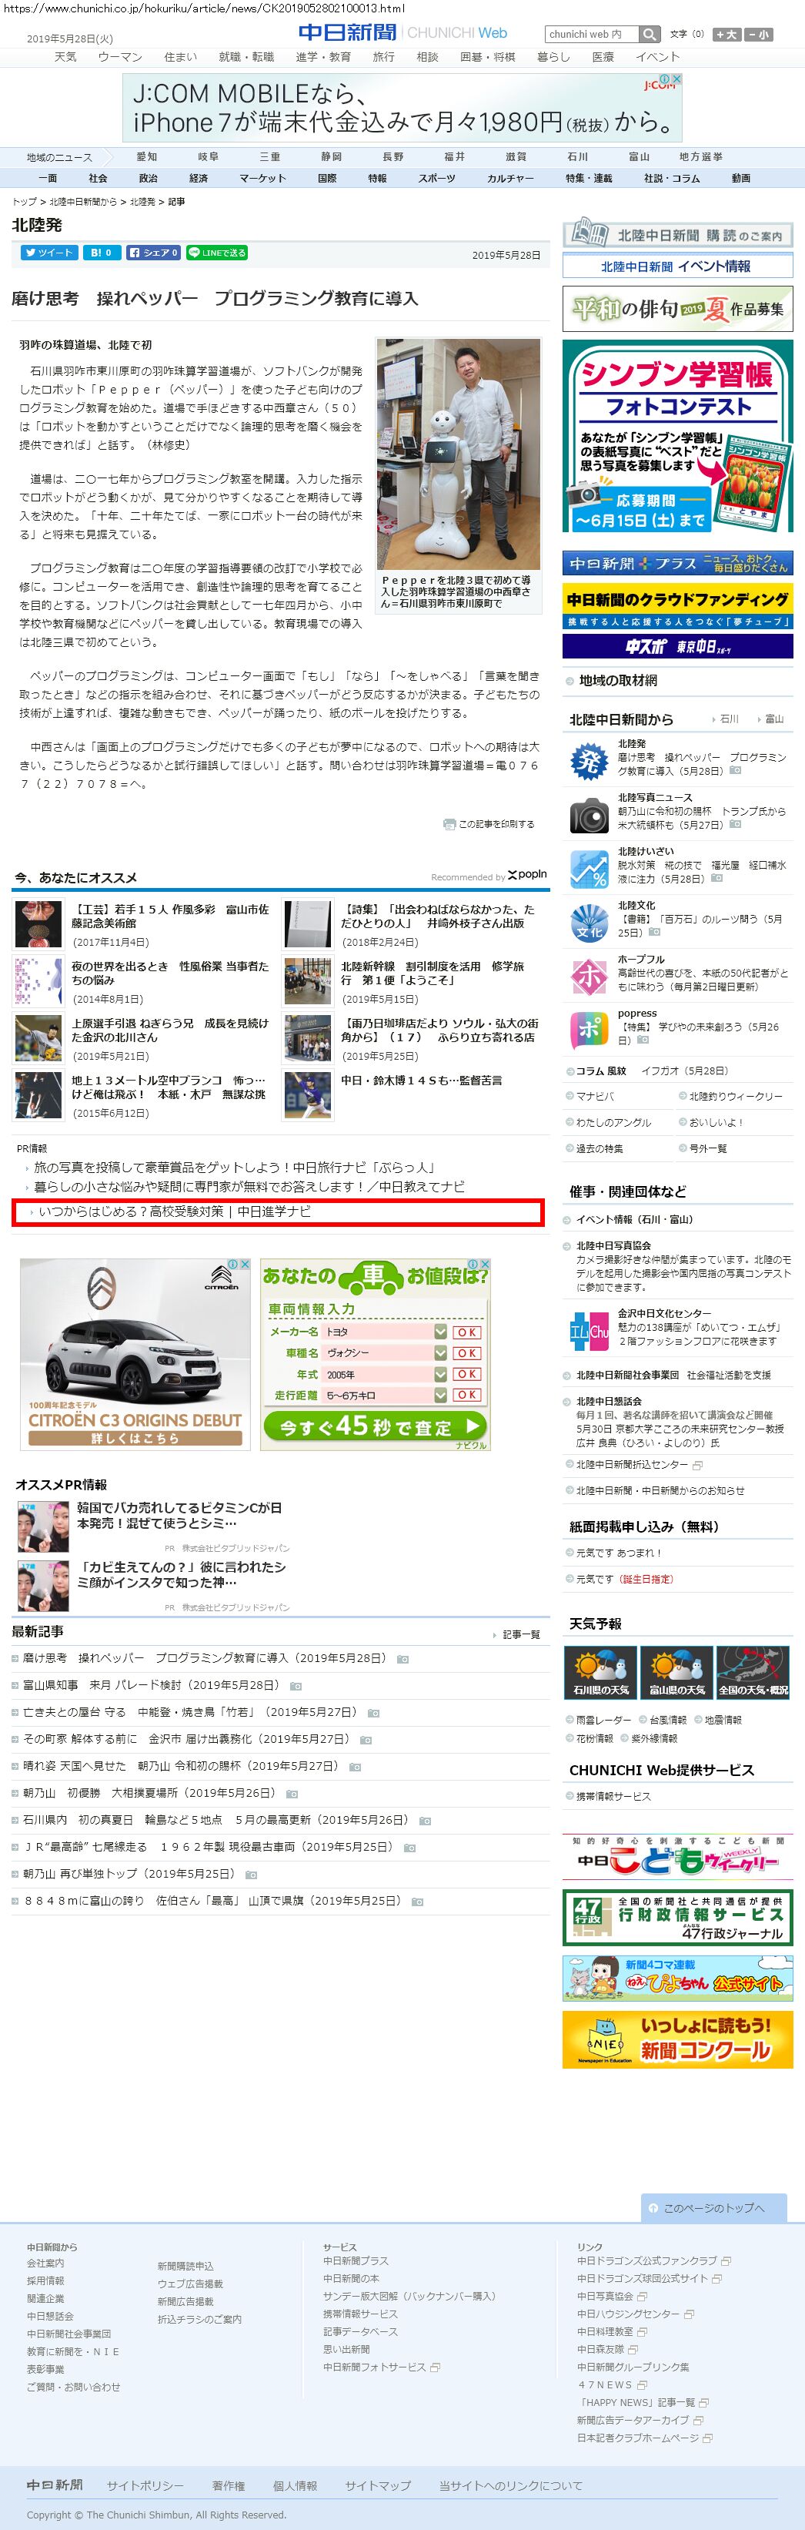Image resolution: width=805 pixels, height=2530 pixels.
Task: Open 47行政ジャーナル banner
Action: (x=677, y=1916)
